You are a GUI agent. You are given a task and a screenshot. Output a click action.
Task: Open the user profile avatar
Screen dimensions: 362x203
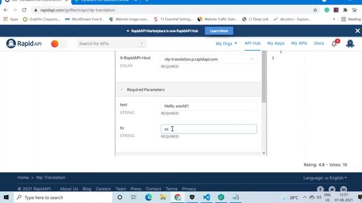click(x=350, y=43)
